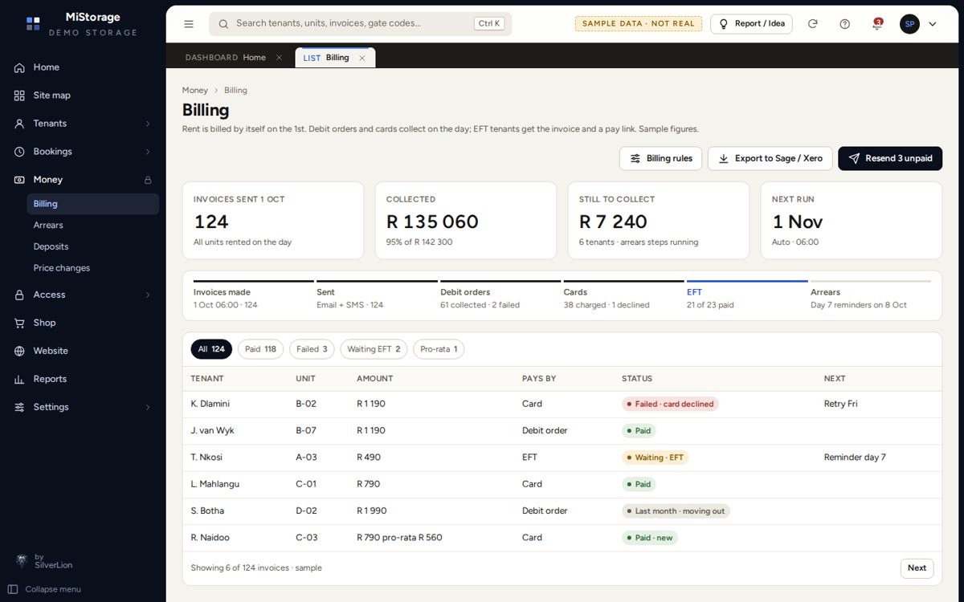Select the All 124 filter chip

point(211,349)
